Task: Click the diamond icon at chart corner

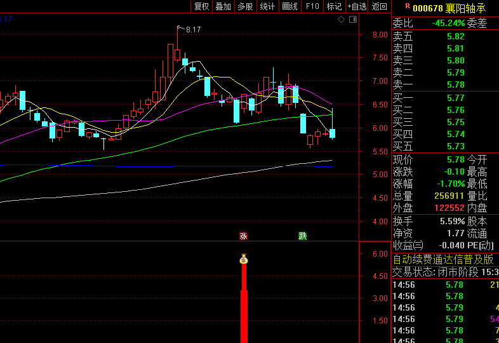Action: [x=341, y=20]
